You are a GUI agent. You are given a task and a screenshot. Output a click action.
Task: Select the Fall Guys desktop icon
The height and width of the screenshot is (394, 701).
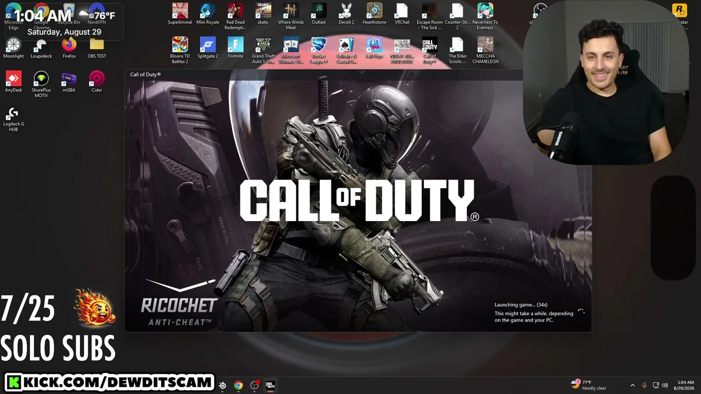point(374,48)
